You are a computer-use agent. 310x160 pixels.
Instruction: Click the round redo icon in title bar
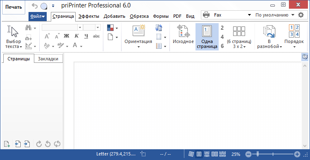pos(44,6)
